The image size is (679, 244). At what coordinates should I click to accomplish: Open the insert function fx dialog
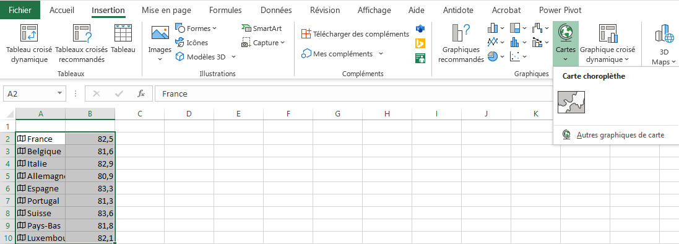click(141, 94)
